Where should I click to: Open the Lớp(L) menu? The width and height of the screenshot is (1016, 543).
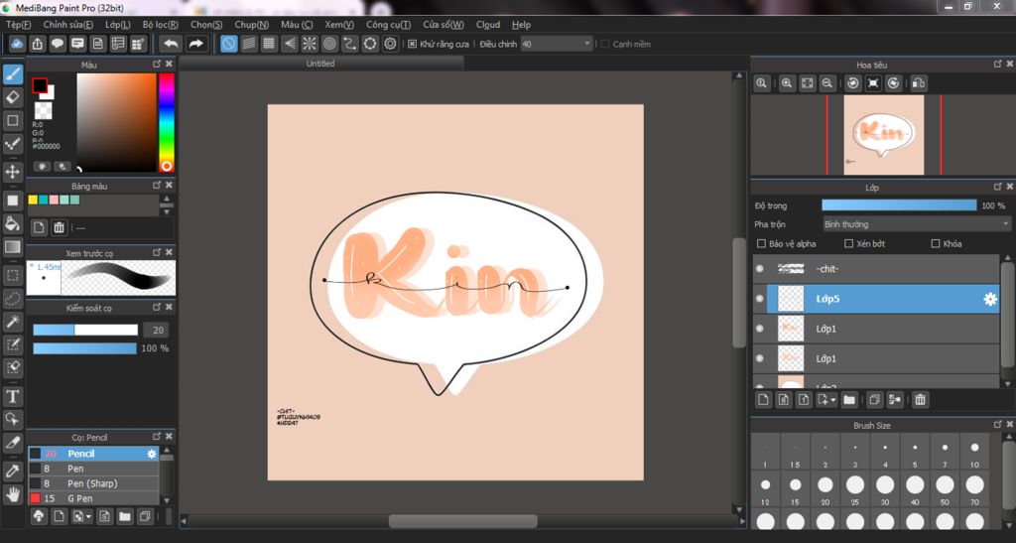click(x=117, y=25)
